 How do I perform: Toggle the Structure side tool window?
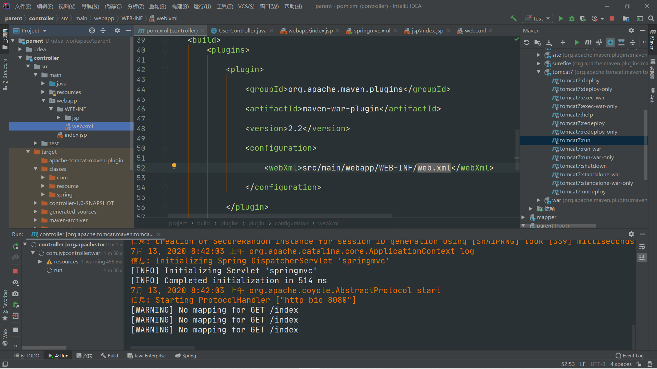[5, 74]
